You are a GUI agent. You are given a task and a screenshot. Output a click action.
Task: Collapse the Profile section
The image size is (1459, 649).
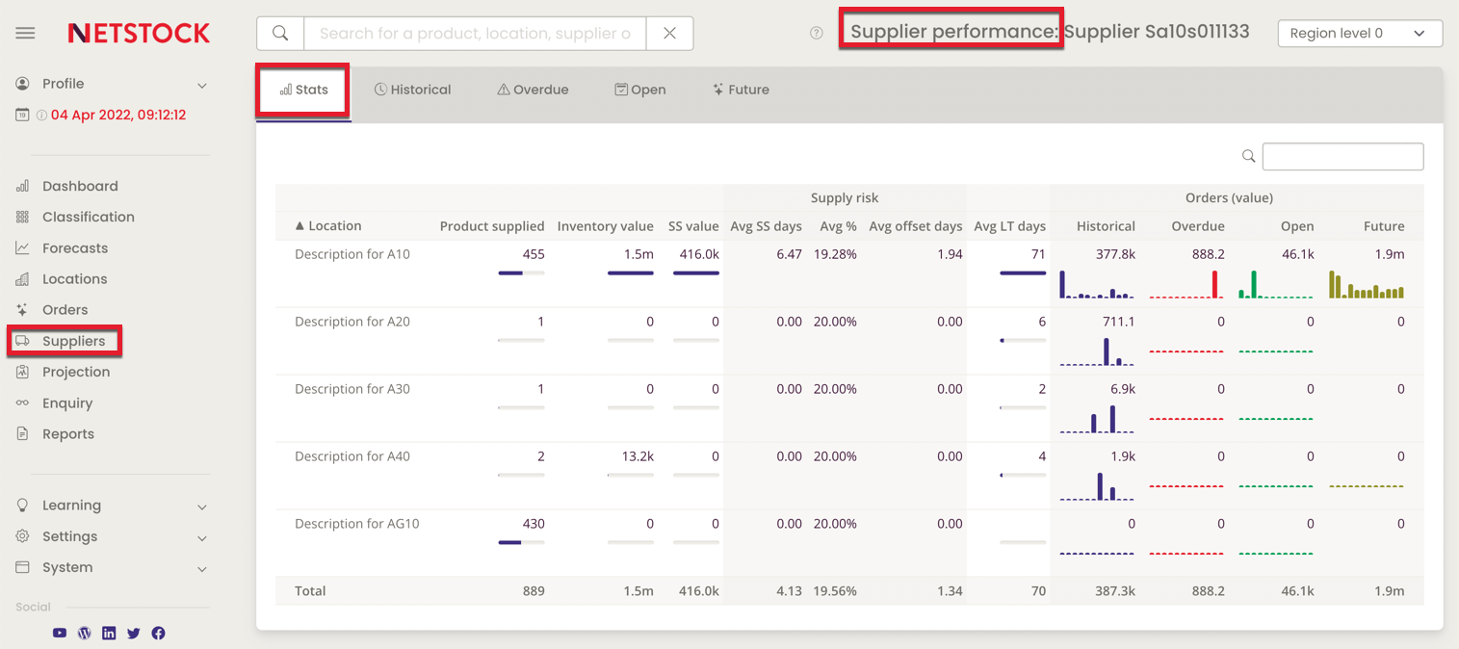point(201,85)
